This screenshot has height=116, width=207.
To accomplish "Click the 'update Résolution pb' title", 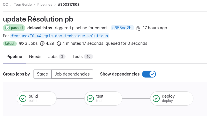I will (38, 19).
